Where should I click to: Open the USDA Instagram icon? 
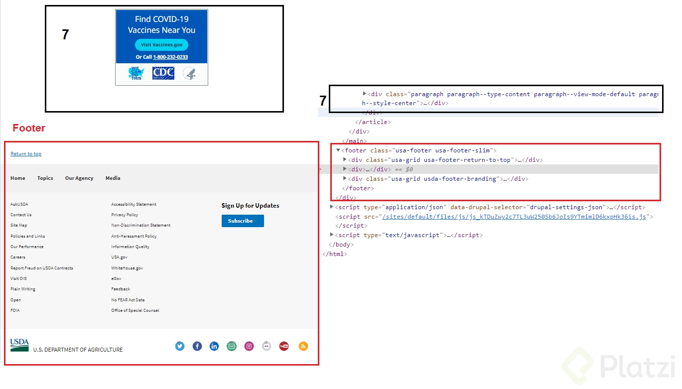[x=249, y=346]
